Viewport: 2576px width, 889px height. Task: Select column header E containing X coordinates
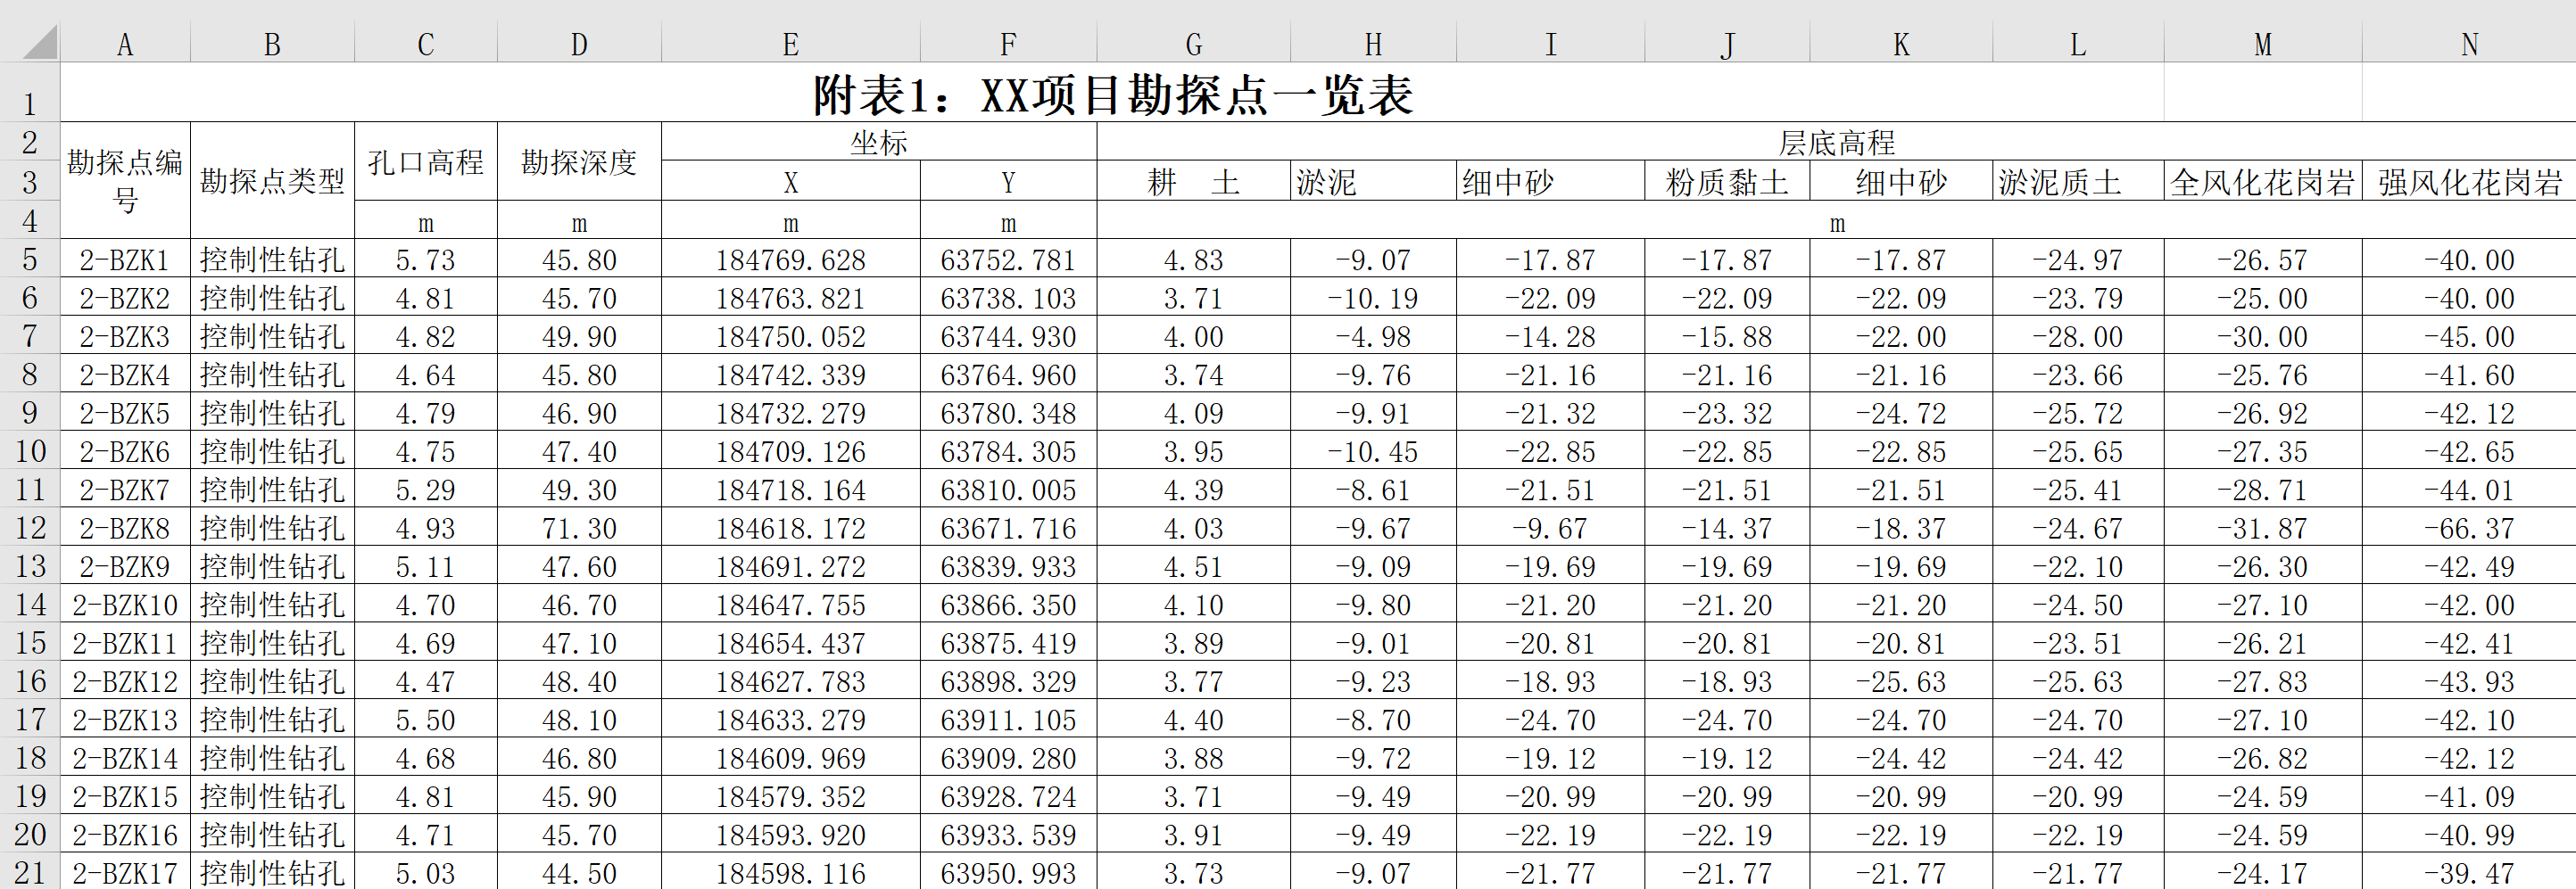(x=789, y=42)
